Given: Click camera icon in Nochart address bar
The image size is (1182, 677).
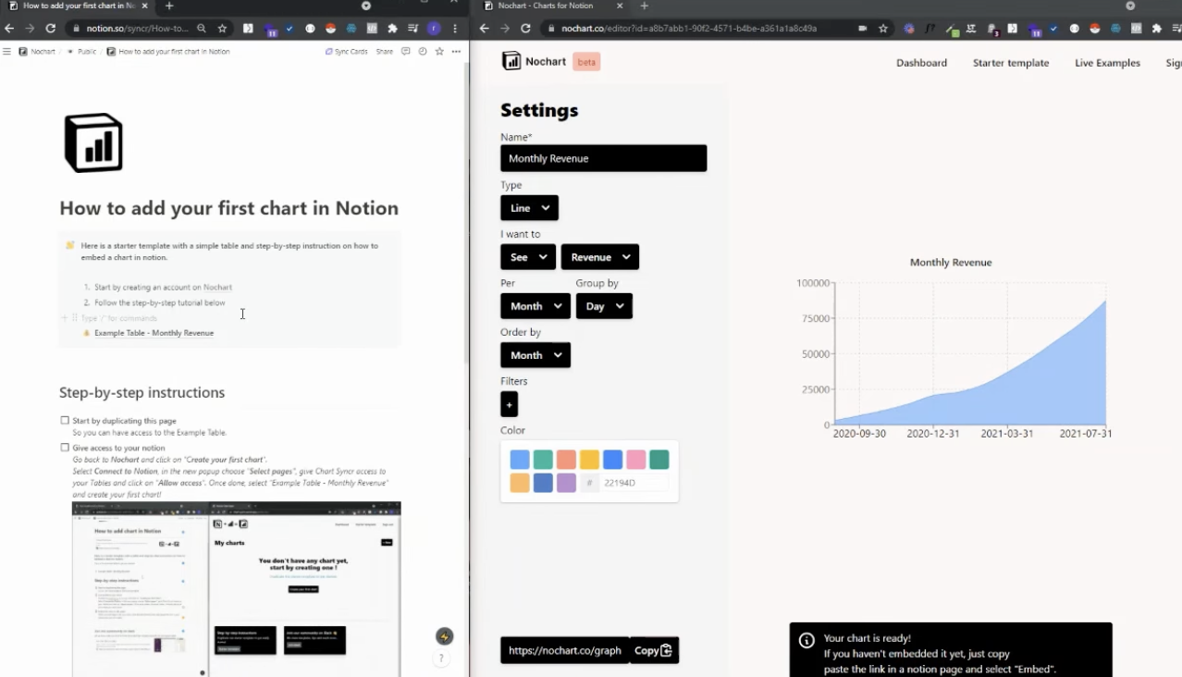Looking at the screenshot, I should 862,29.
